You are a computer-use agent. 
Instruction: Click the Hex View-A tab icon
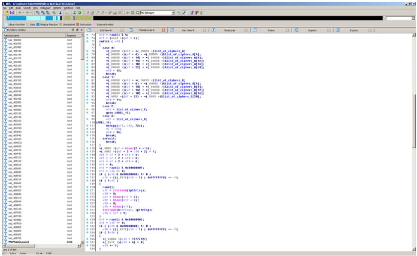(172, 30)
